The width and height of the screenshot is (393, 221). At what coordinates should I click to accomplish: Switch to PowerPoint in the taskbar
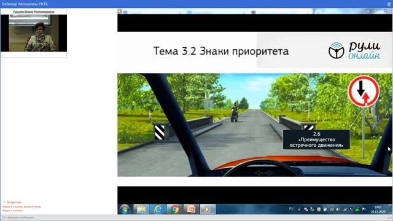coord(191,209)
